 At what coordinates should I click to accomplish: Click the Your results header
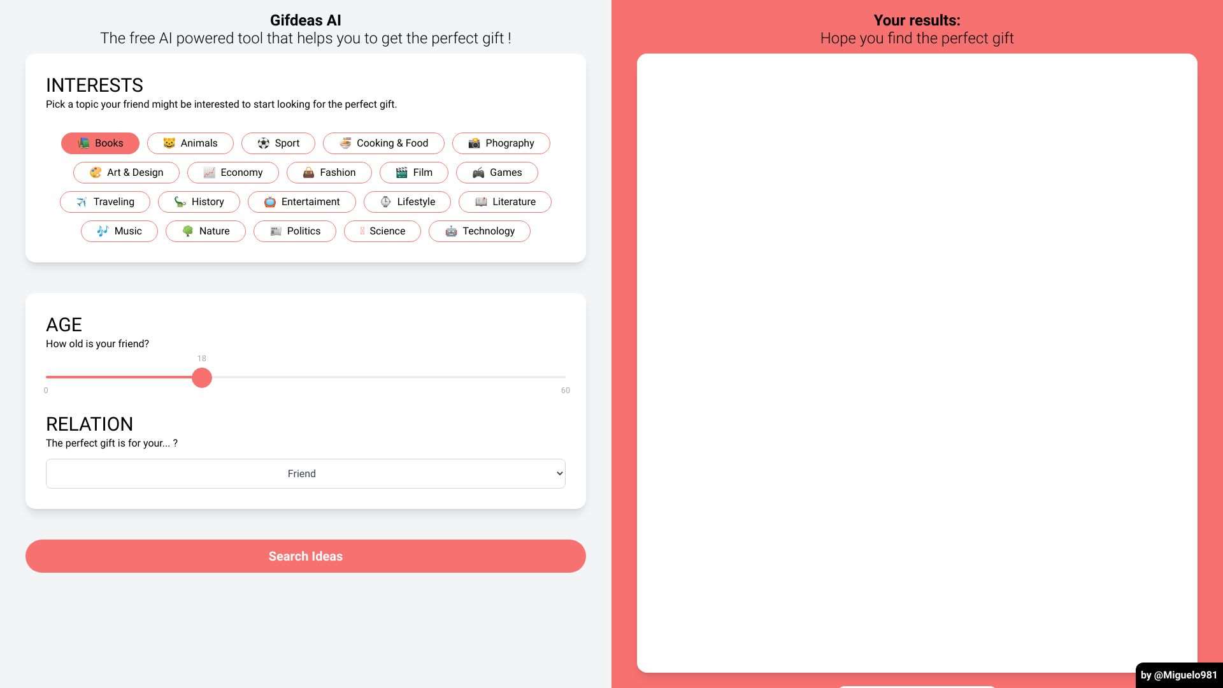pyautogui.click(x=917, y=20)
